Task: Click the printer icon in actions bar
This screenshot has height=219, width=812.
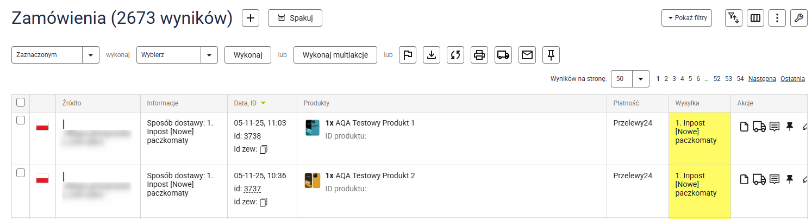Action: pos(479,55)
